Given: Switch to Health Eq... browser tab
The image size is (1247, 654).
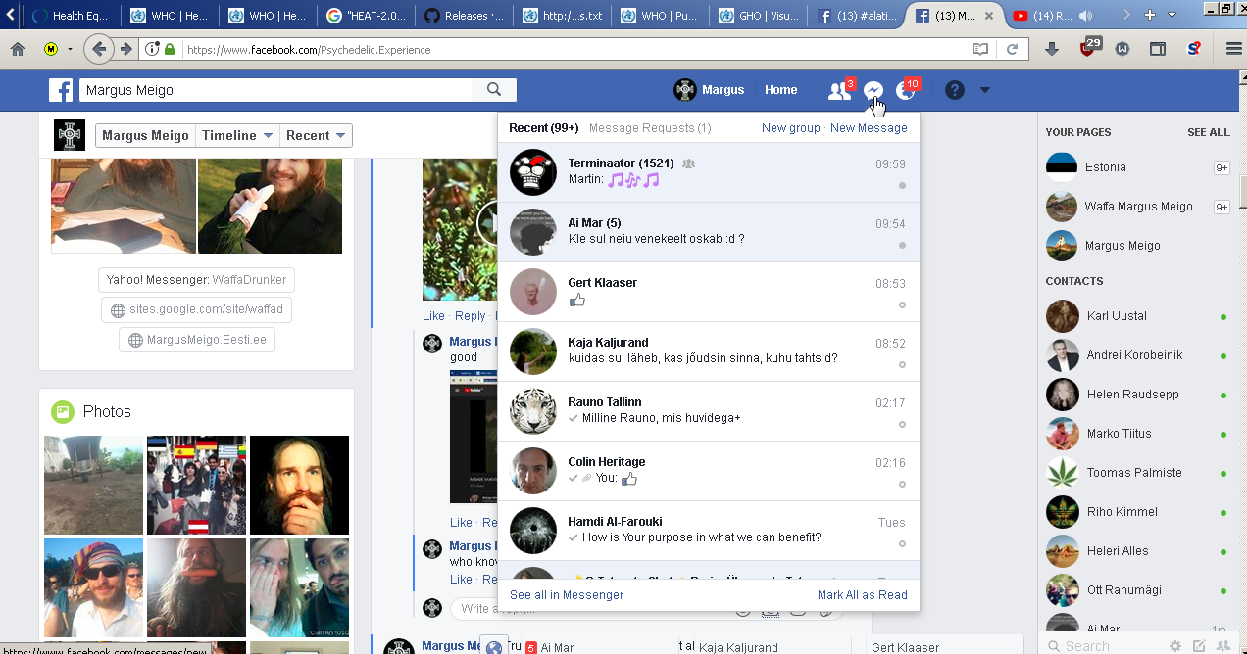Looking at the screenshot, I should (72, 16).
